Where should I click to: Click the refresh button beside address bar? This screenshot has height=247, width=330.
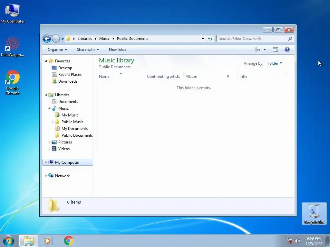point(210,39)
